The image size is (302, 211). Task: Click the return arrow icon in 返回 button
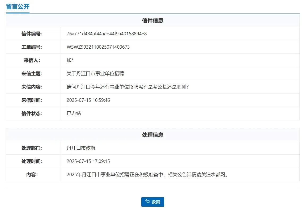coord(147,201)
